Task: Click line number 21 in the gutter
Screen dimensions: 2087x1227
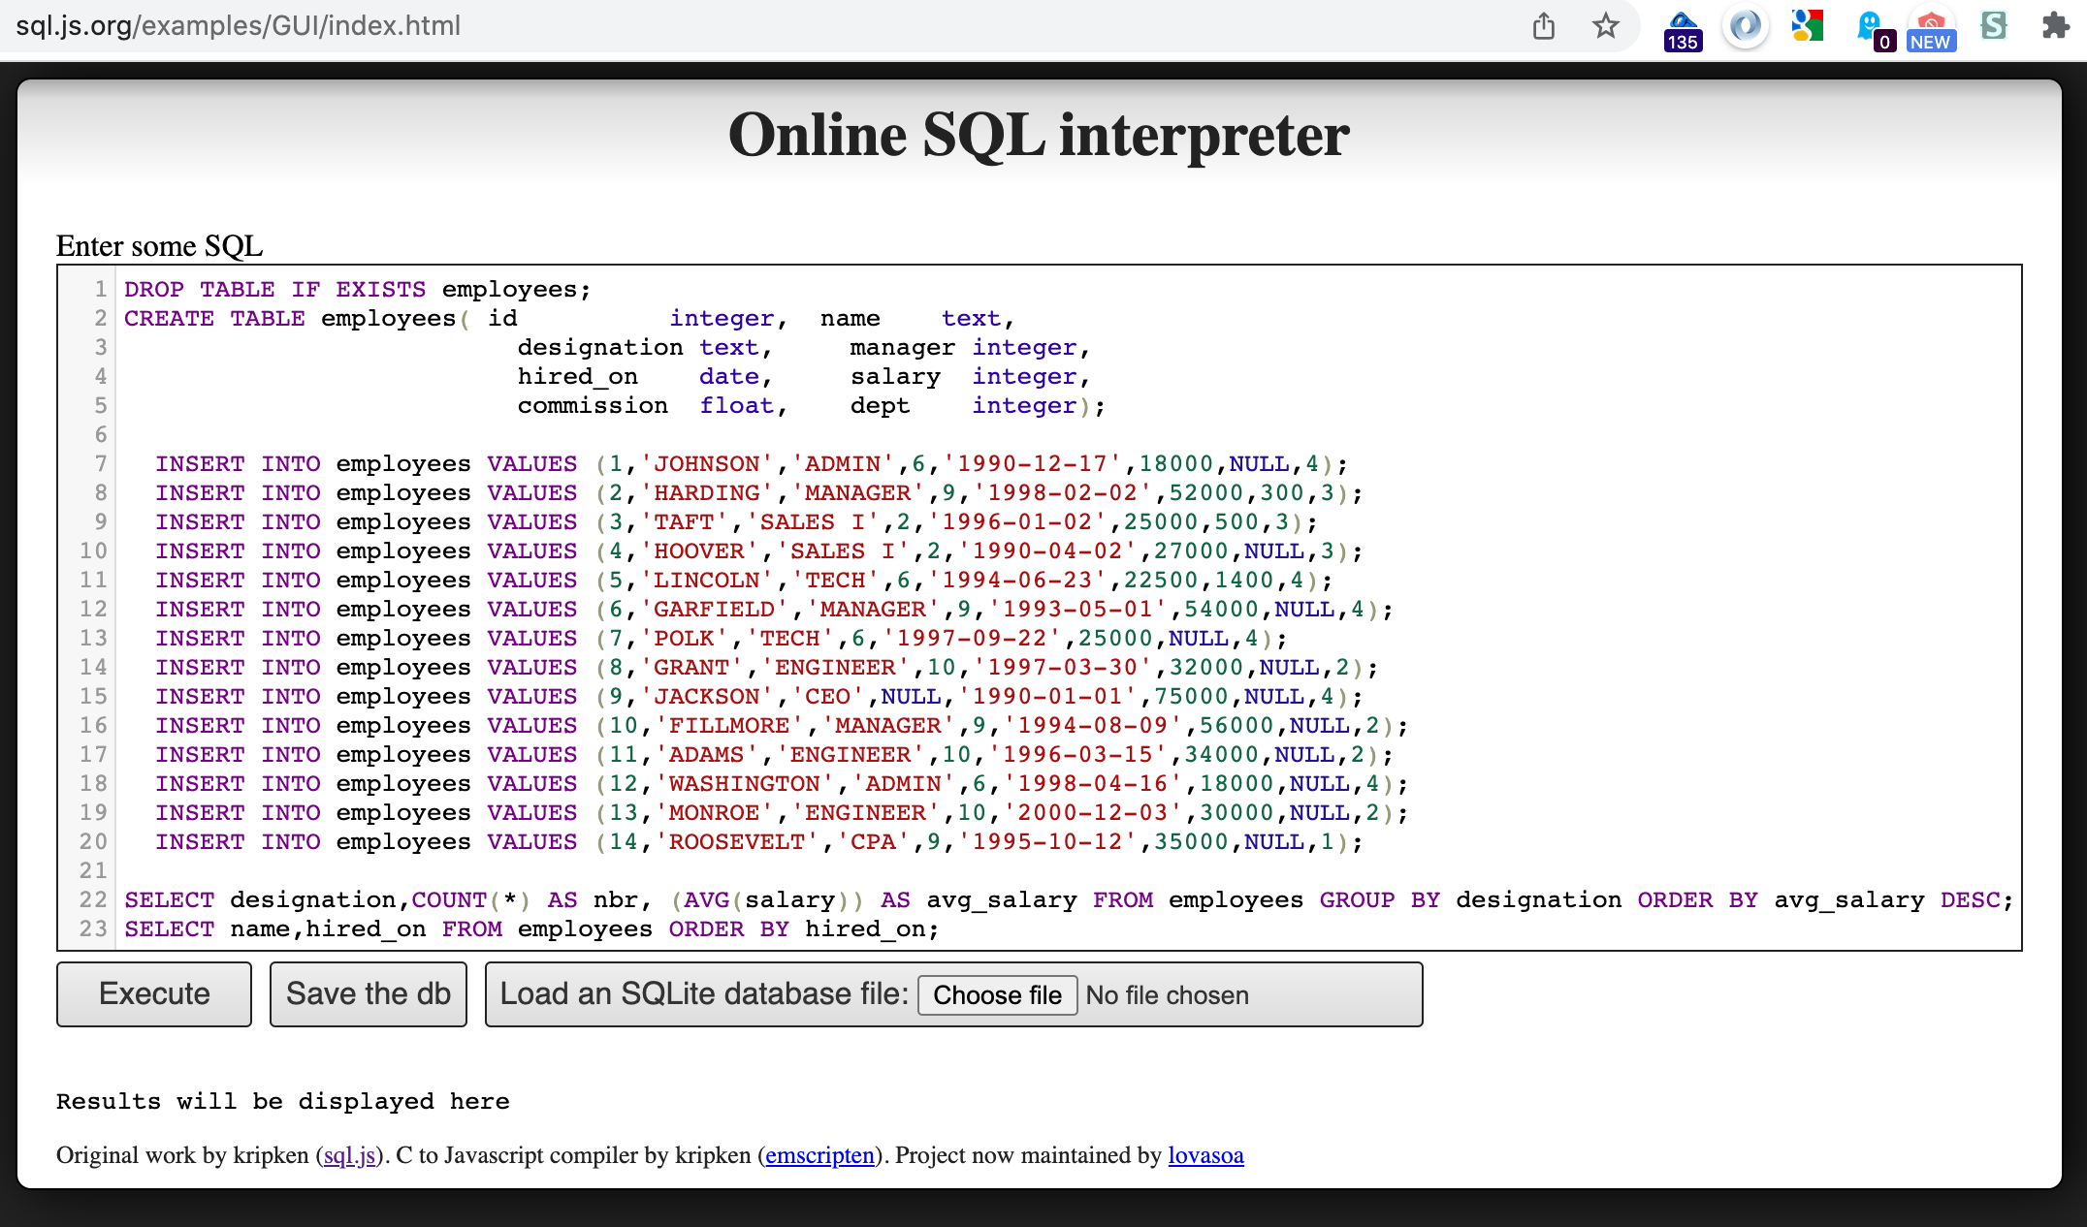Action: (93, 871)
